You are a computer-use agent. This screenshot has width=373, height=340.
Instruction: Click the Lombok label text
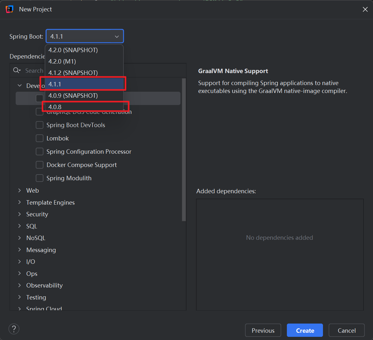tap(58, 138)
